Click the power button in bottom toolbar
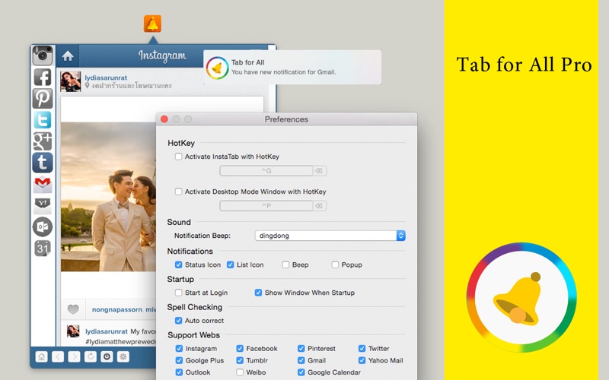Image resolution: width=609 pixels, height=380 pixels. [x=107, y=356]
